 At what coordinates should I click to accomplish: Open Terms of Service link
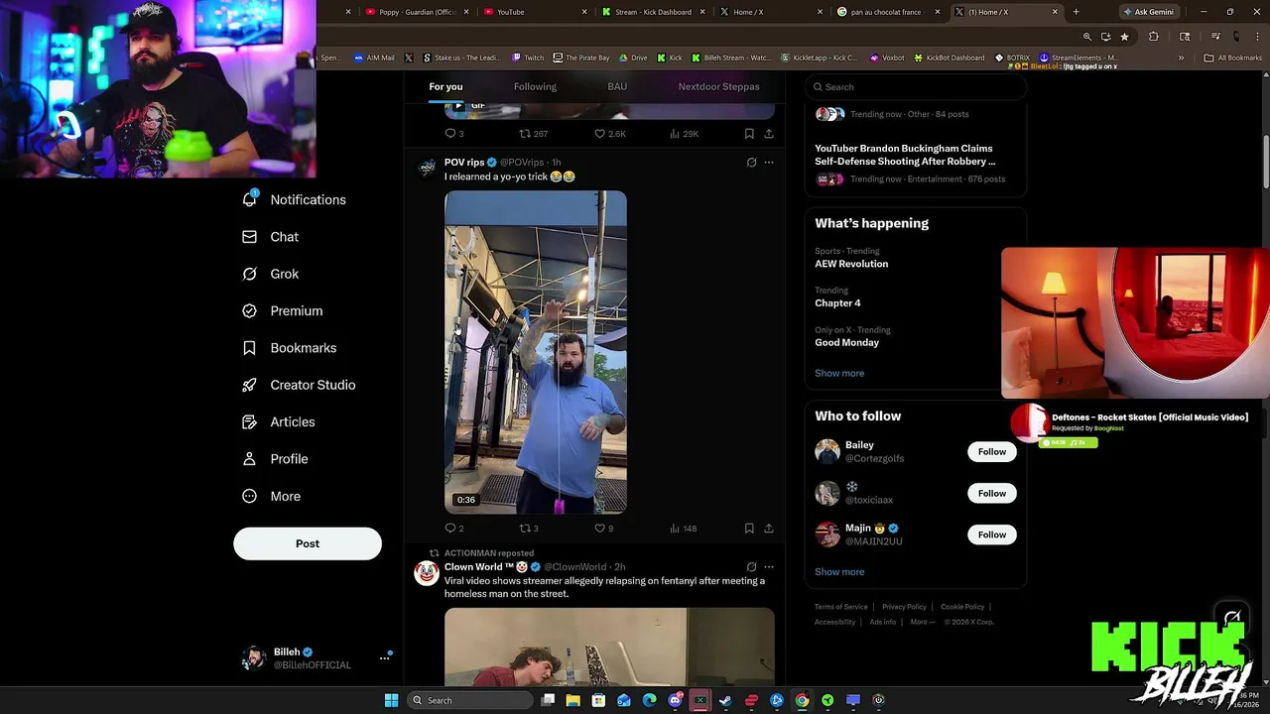[x=840, y=607]
